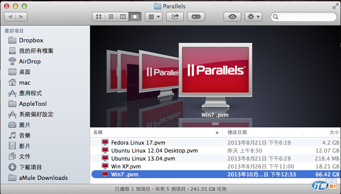Click the 66.42 GB size of Win7 .pvm
The image size is (341, 194).
click(327, 175)
